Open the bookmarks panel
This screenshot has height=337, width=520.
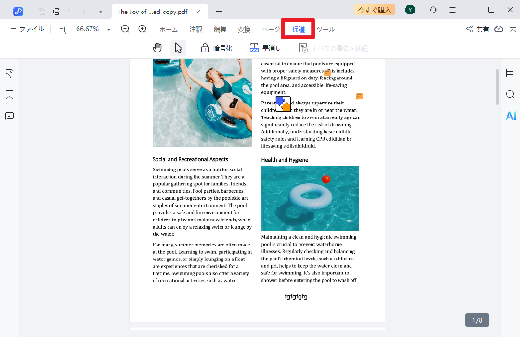[x=10, y=94]
